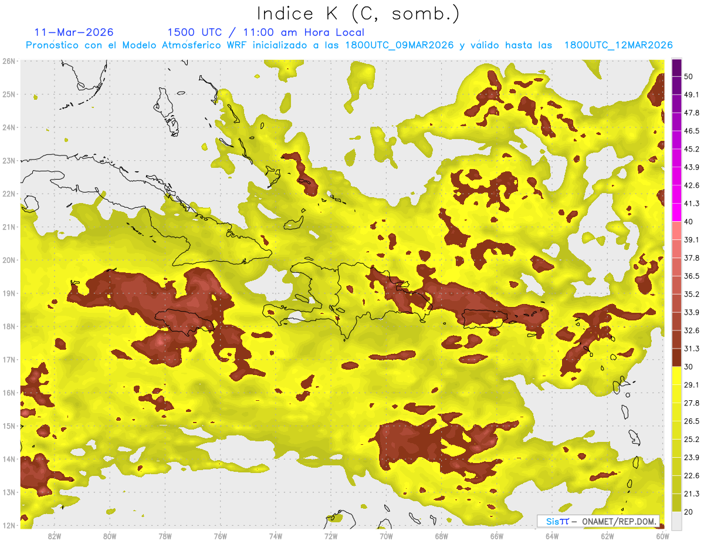Image resolution: width=704 pixels, height=544 pixels.
Task: Click the 21.3 color scale label
Action: point(691,494)
